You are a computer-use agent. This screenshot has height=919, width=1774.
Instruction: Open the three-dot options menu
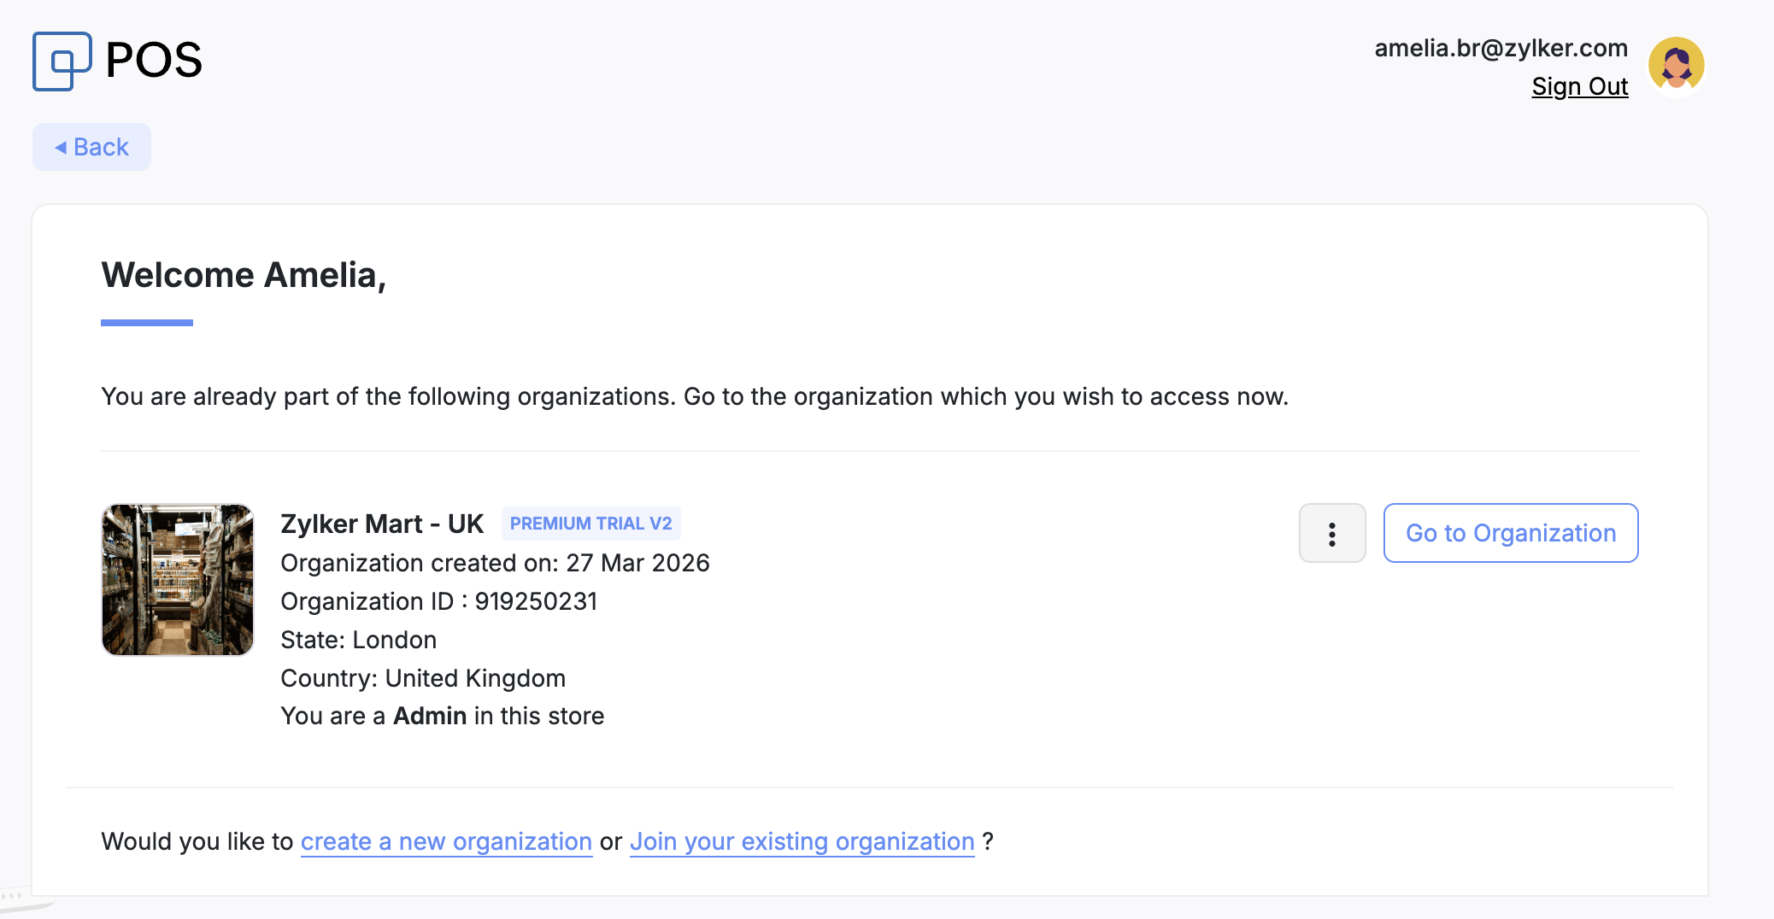pos(1331,534)
